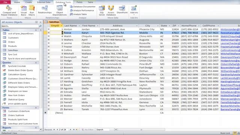Viewport: 240px width, 135px height.
Task: Open WalshChiquita email link
Action: pos(230,36)
